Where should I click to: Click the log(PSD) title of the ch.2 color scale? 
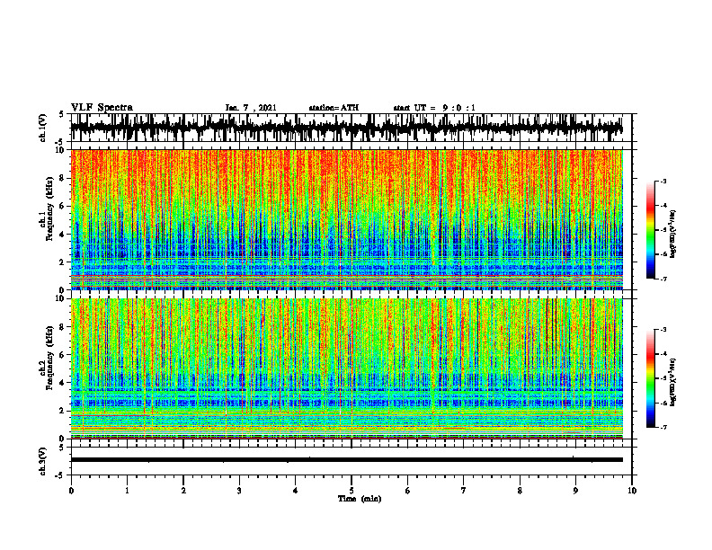[x=673, y=383]
